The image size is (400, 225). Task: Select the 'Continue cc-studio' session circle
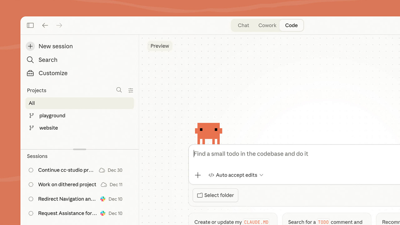(31, 170)
